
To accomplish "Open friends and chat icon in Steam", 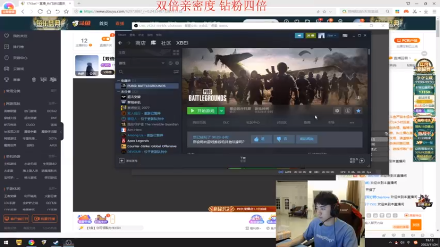I will [362, 161].
